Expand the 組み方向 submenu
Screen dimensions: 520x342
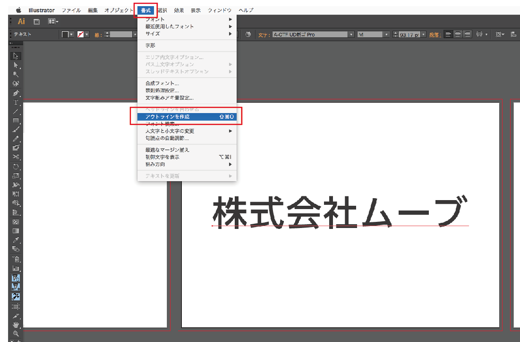click(187, 164)
